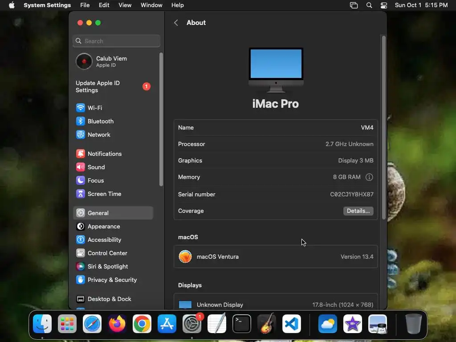Open System Settings app menu
456x342 pixels.
tap(47, 5)
